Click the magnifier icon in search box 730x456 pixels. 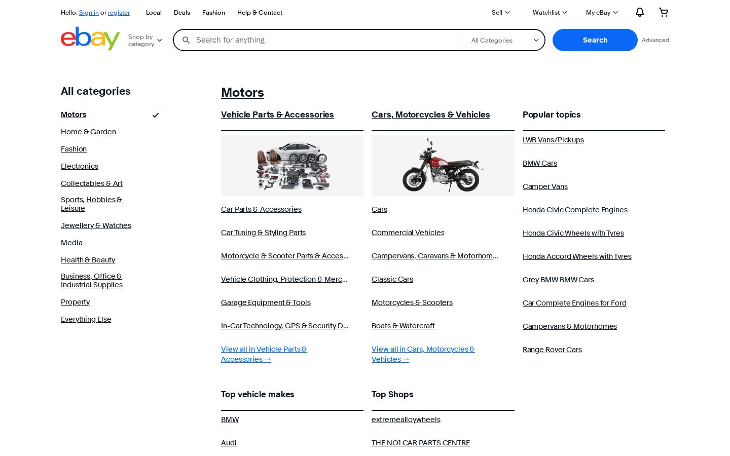coord(186,40)
